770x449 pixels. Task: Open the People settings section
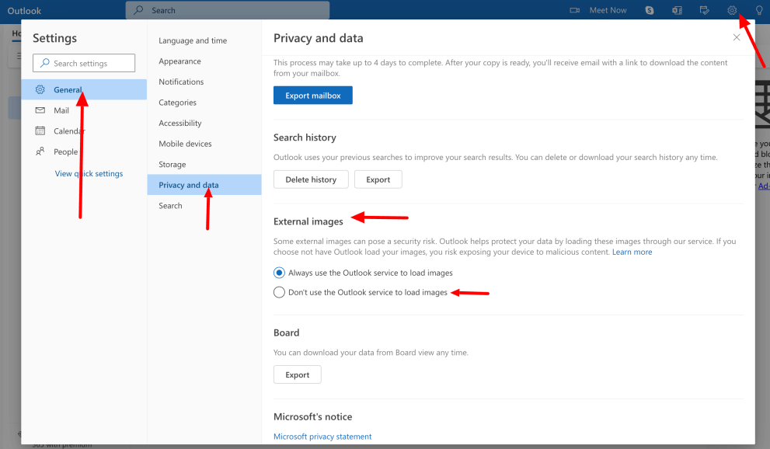[65, 151]
